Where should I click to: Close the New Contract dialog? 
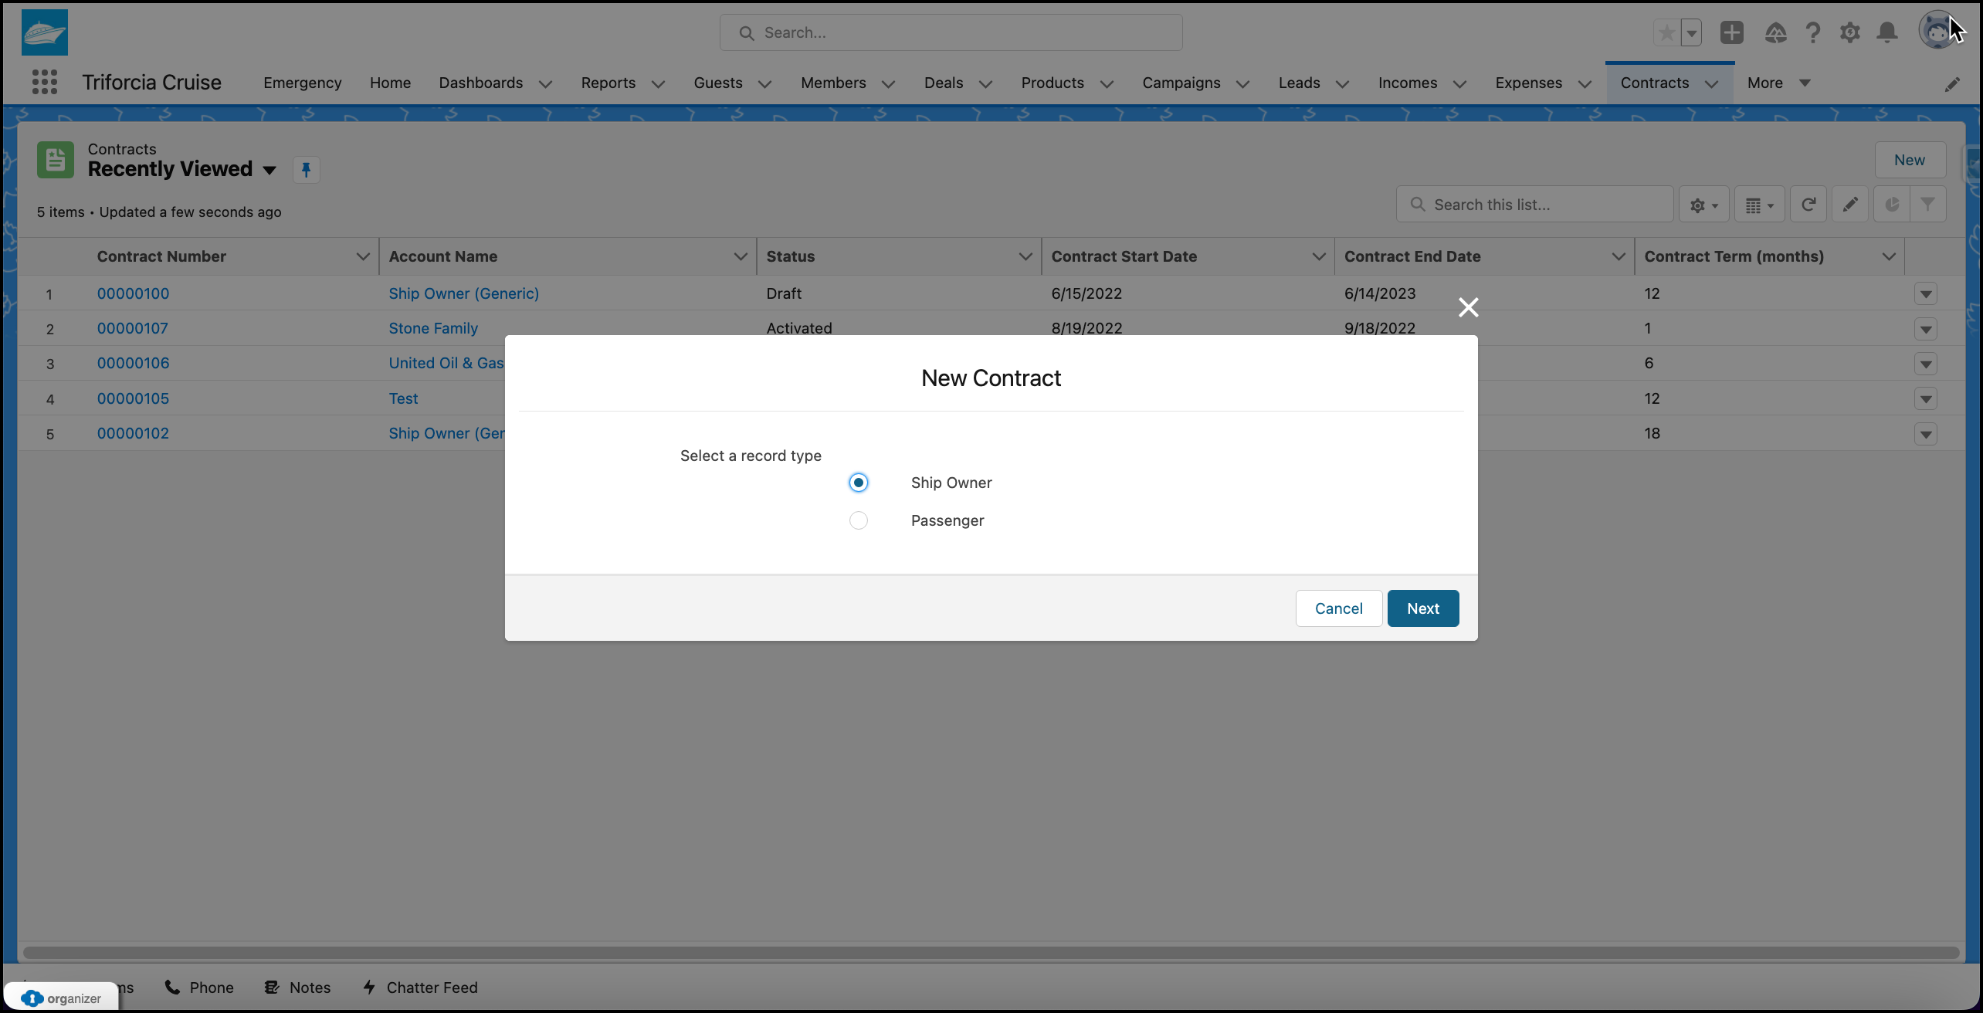pyautogui.click(x=1468, y=307)
